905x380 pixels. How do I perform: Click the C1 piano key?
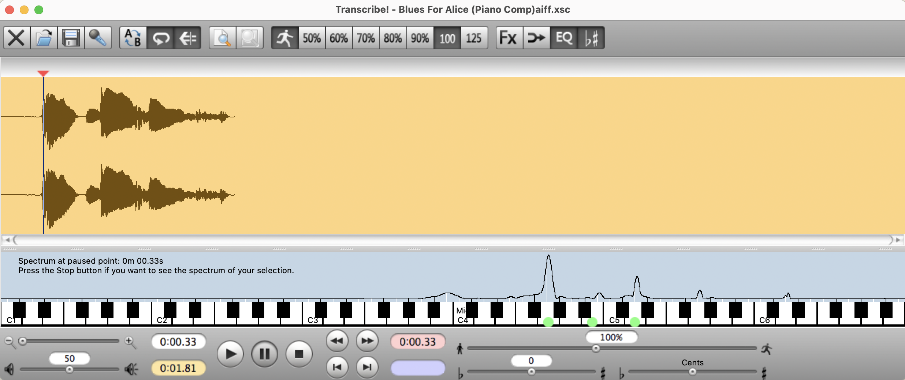[x=12, y=320]
